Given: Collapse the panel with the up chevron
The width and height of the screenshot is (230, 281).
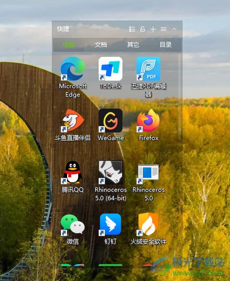Looking at the screenshot, I should [174, 29].
